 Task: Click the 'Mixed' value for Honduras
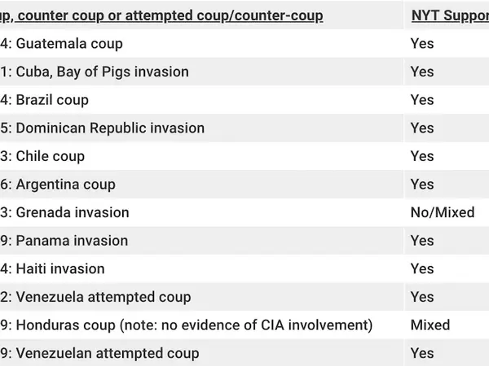tap(430, 325)
